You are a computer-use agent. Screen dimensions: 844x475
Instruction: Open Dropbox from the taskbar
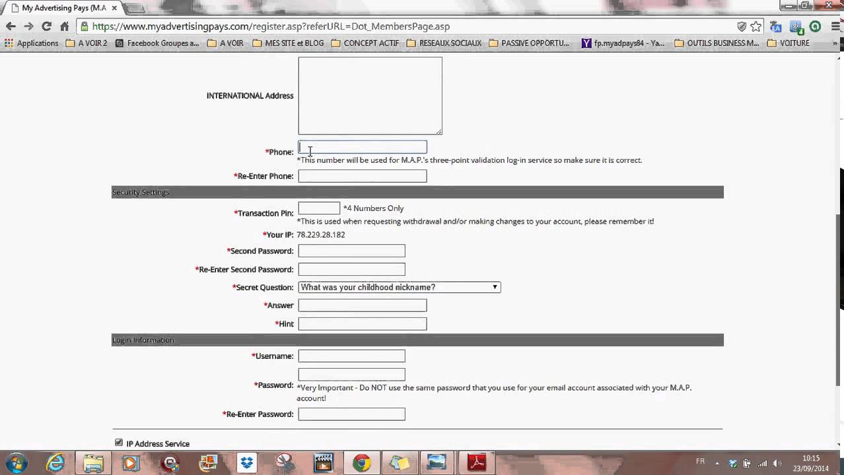(x=246, y=462)
